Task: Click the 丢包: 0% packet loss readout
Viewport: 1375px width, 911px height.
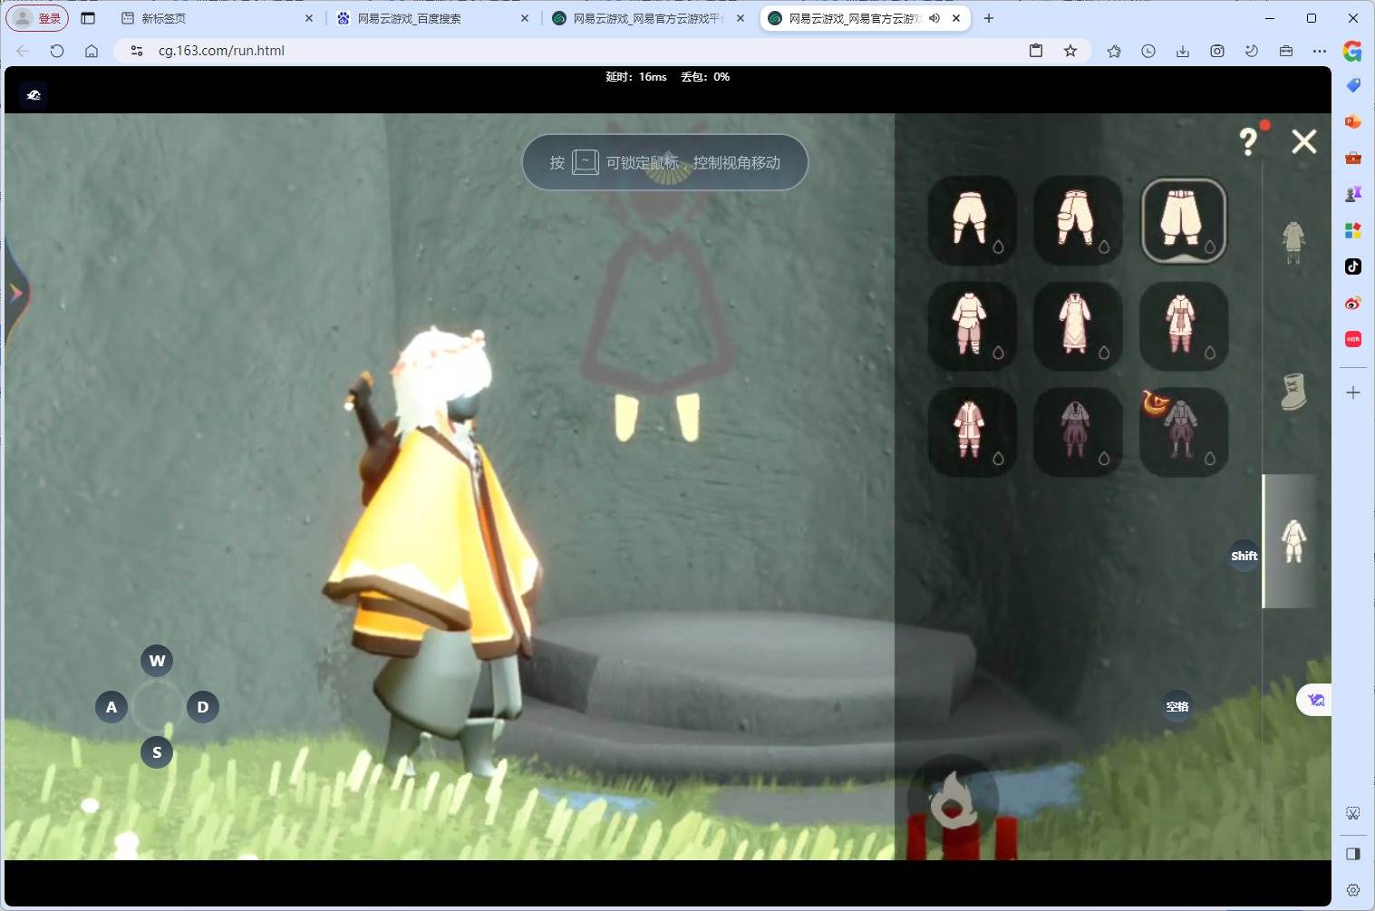Action: coord(705,77)
